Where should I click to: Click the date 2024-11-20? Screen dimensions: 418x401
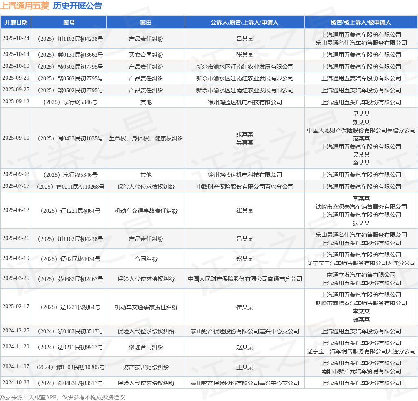point(16,347)
